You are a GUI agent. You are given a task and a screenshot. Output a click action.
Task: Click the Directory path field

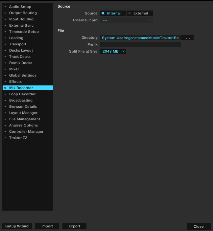140,38
